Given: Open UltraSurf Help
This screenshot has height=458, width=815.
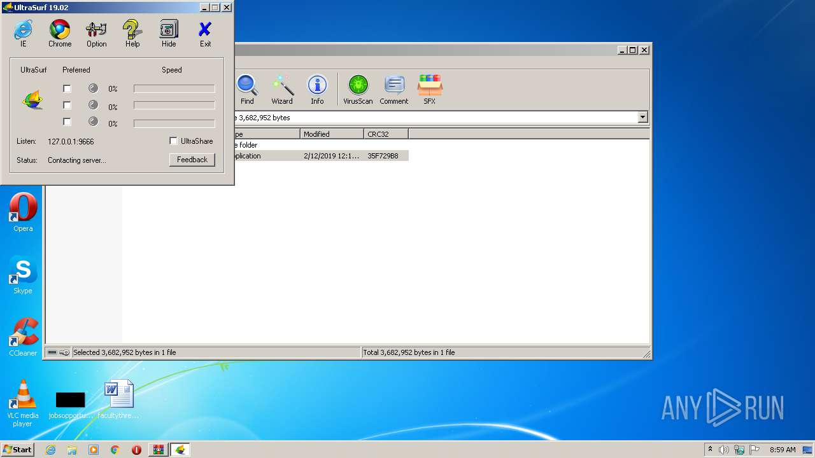Looking at the screenshot, I should coord(132,34).
